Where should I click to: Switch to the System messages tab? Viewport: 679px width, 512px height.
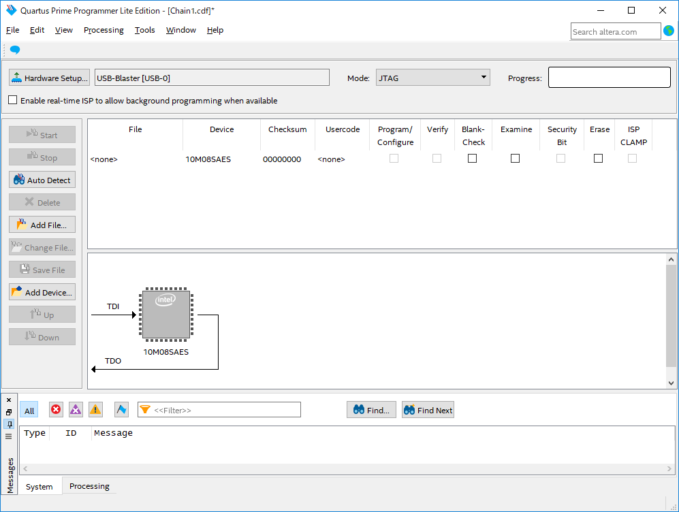pyautogui.click(x=39, y=486)
